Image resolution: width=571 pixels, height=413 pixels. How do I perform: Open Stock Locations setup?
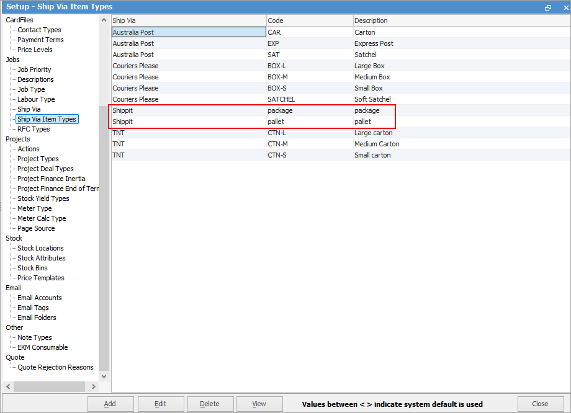(41, 248)
